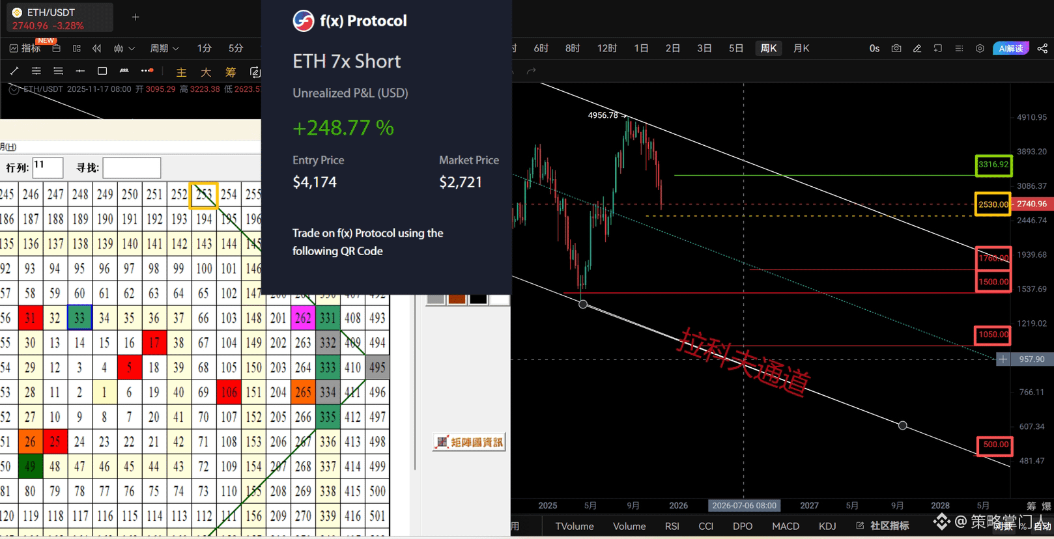Image resolution: width=1054 pixels, height=539 pixels.
Task: Select the horizontal segment line tool
Action: pos(80,71)
